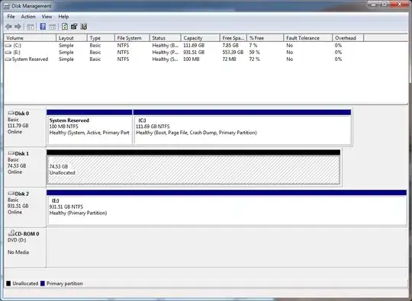Click the Refresh toolbar icon

(x=65, y=27)
